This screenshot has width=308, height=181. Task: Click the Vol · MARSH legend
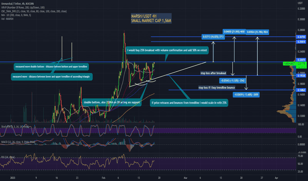tap(7, 19)
